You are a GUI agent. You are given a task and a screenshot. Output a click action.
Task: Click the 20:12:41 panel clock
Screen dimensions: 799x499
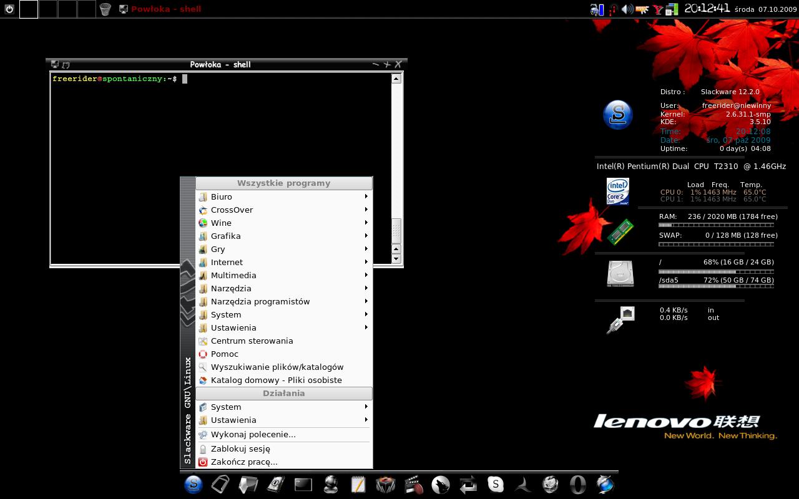(707, 9)
